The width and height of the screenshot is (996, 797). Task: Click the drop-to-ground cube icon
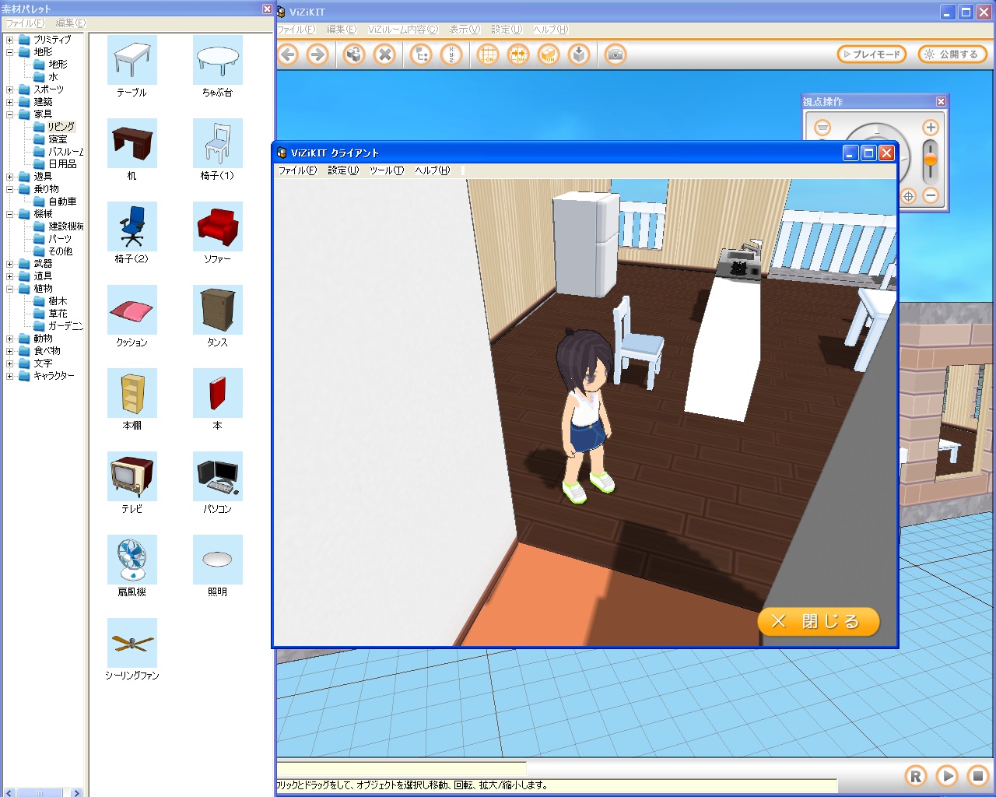tap(579, 54)
